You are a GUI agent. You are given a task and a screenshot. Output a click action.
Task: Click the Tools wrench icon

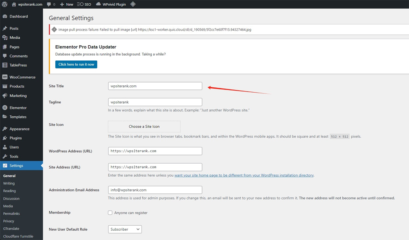click(4, 156)
